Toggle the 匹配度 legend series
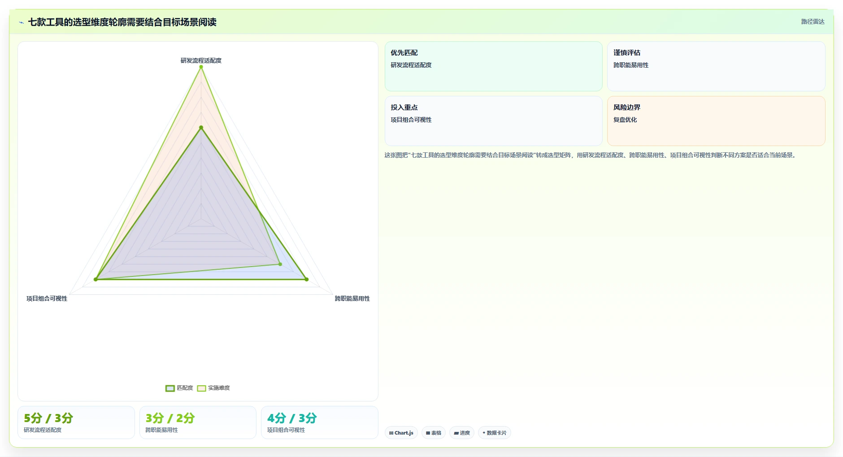Image resolution: width=843 pixels, height=457 pixels. pos(179,388)
